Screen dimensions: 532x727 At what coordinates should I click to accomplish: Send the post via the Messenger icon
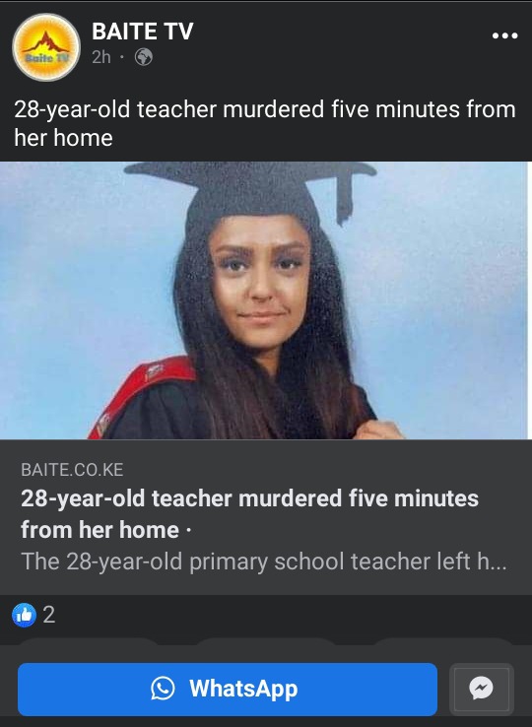tap(482, 689)
